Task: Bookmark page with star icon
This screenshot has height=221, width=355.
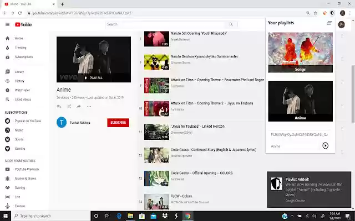Action: point(316,13)
